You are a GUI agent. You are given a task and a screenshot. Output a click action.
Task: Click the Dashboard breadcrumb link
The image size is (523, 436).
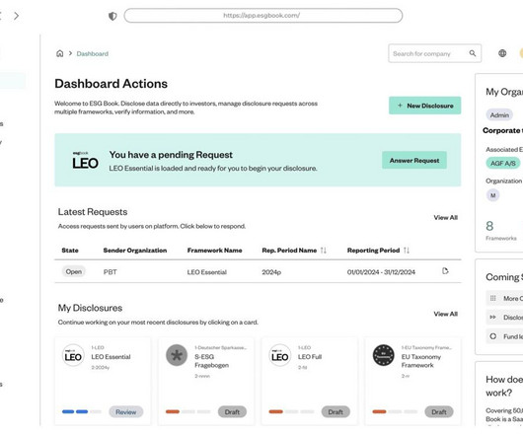click(93, 53)
